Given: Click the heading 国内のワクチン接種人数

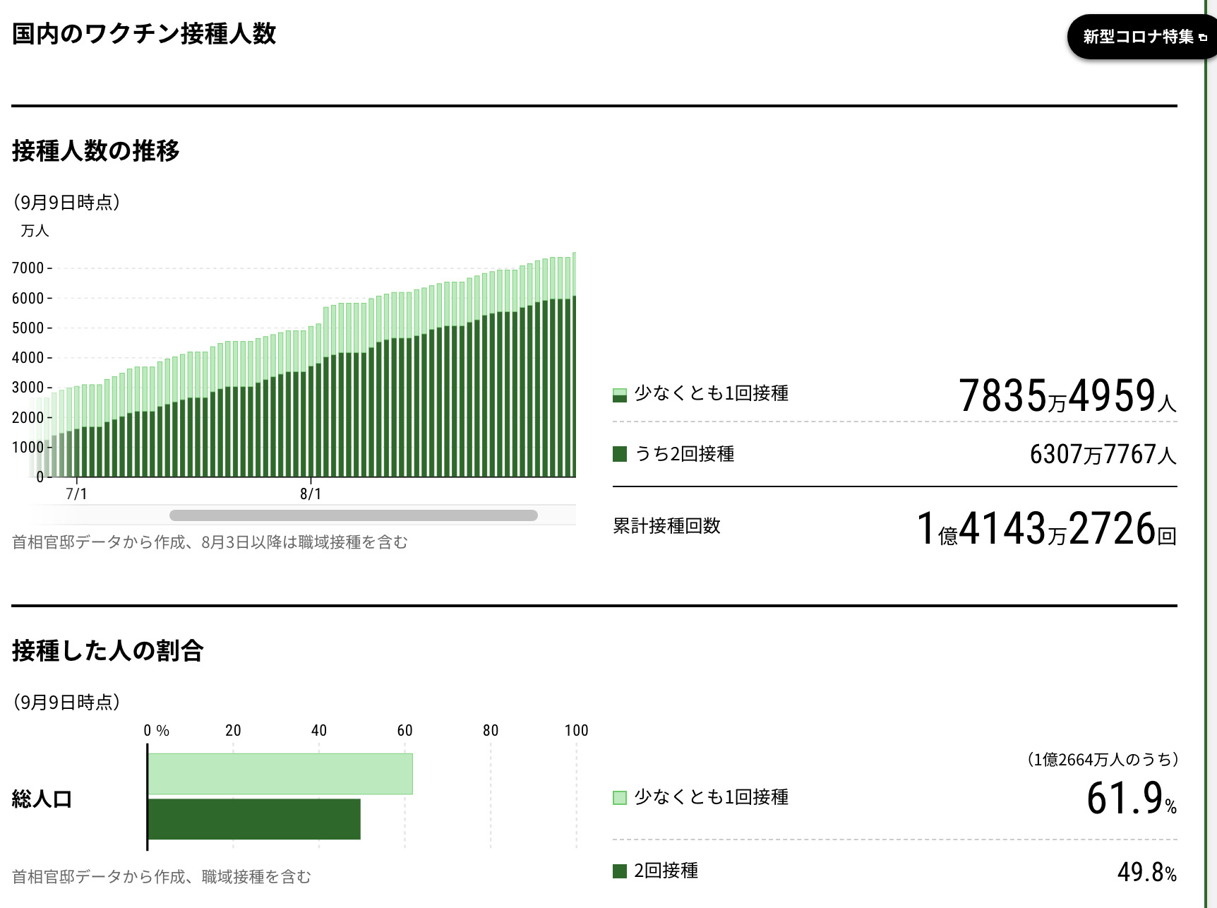Looking at the screenshot, I should (x=144, y=33).
